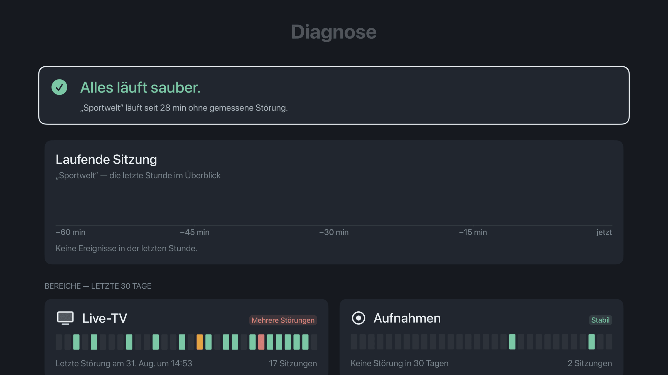
Task: Click 'Keine Ereignisse in der letzten Stunde.'
Action: [x=126, y=248]
